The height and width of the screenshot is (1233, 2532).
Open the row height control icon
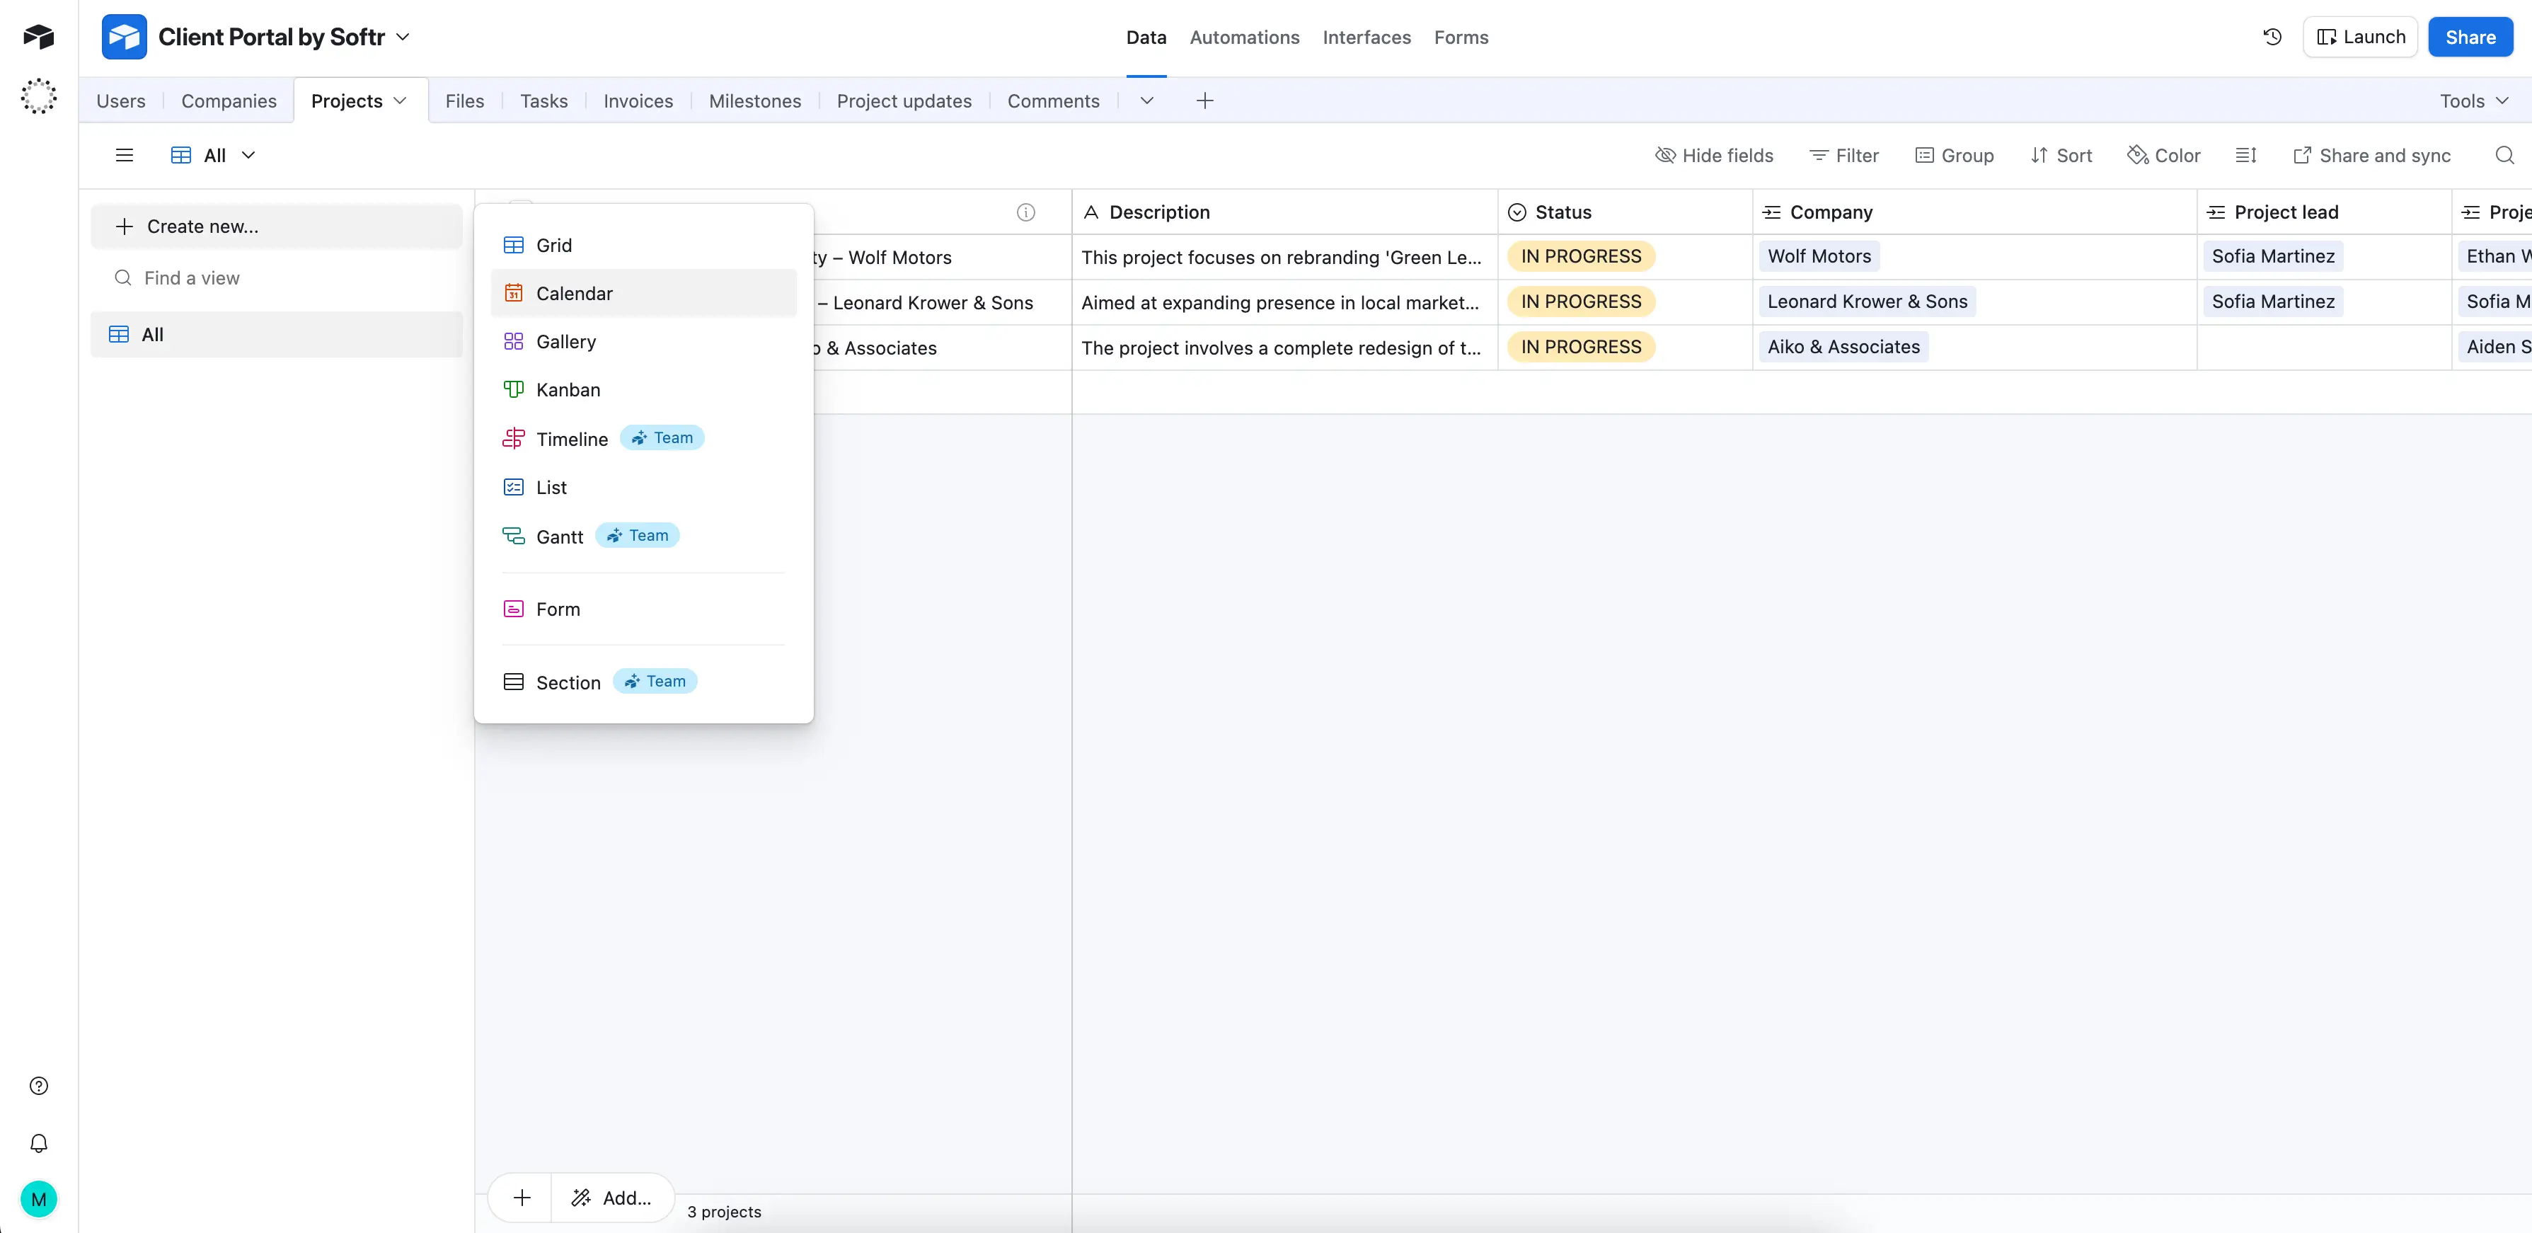click(x=2247, y=154)
